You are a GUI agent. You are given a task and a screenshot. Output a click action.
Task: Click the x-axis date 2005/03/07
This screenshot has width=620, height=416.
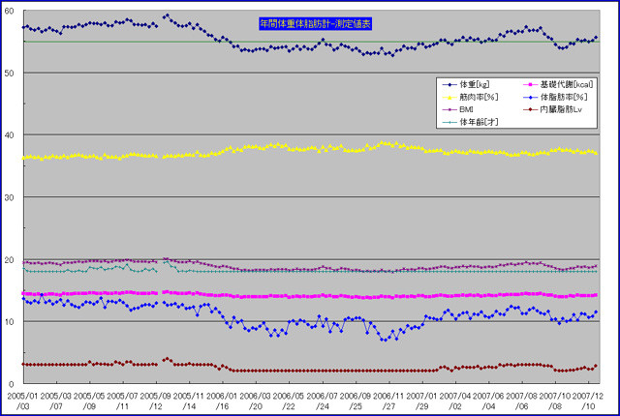56,401
